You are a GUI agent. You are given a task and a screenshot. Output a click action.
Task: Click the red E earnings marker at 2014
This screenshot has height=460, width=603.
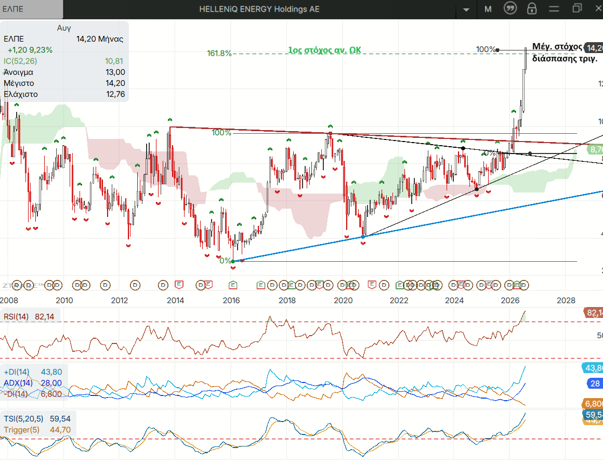pyautogui.click(x=179, y=285)
